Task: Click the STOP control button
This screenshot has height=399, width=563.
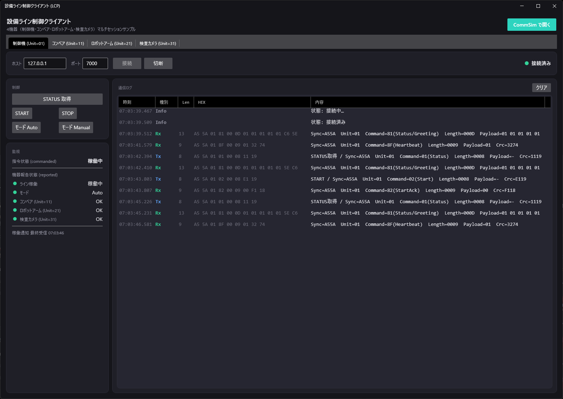Action: point(68,113)
